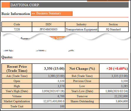Click market capitalization value 12,075,410,000.0
Viewport: 131px width, 111px height.
point(48,101)
